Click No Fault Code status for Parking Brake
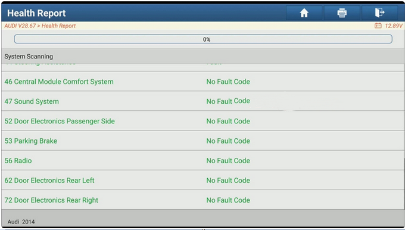 [x=228, y=141]
